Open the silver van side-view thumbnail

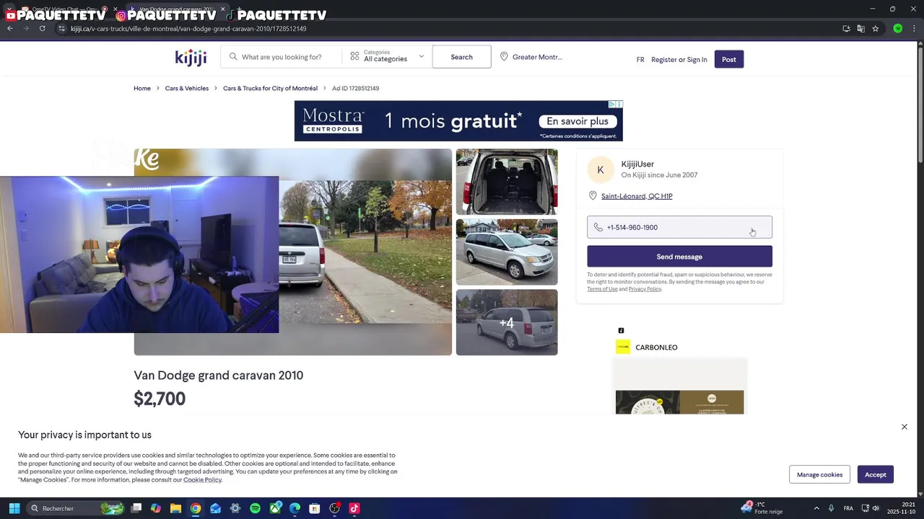click(507, 252)
